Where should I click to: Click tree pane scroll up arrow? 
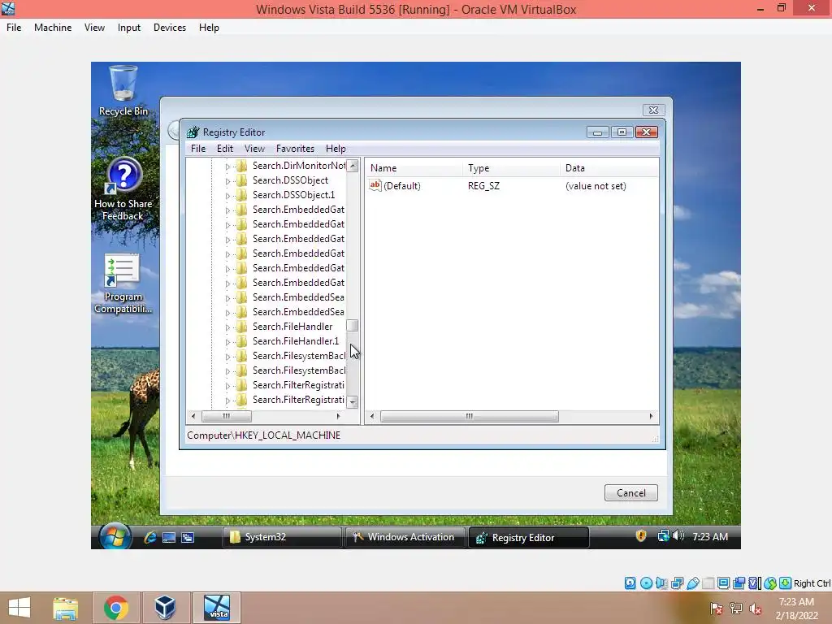click(353, 166)
